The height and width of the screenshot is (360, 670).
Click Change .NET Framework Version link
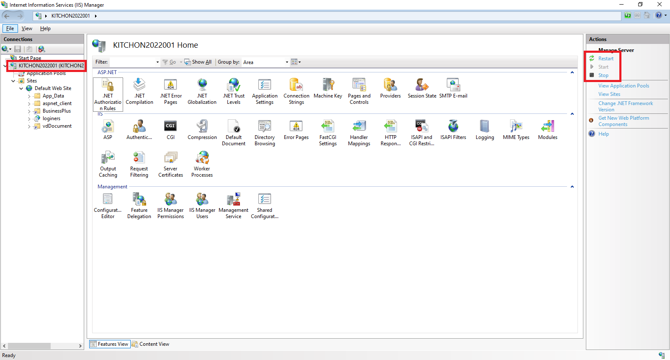point(626,106)
